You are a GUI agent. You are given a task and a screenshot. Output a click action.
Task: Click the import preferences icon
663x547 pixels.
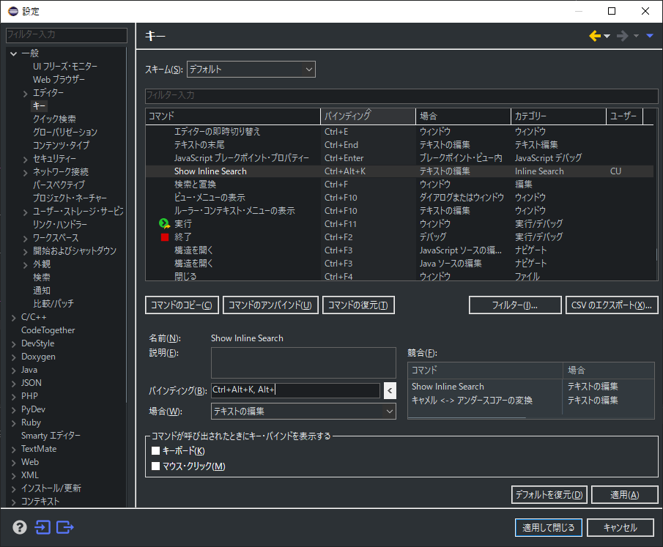[42, 527]
